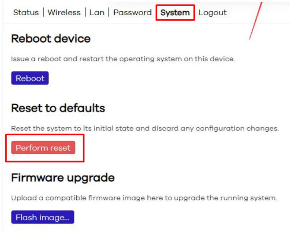Click the Reboot device heading
The image size is (290, 232).
click(x=51, y=39)
